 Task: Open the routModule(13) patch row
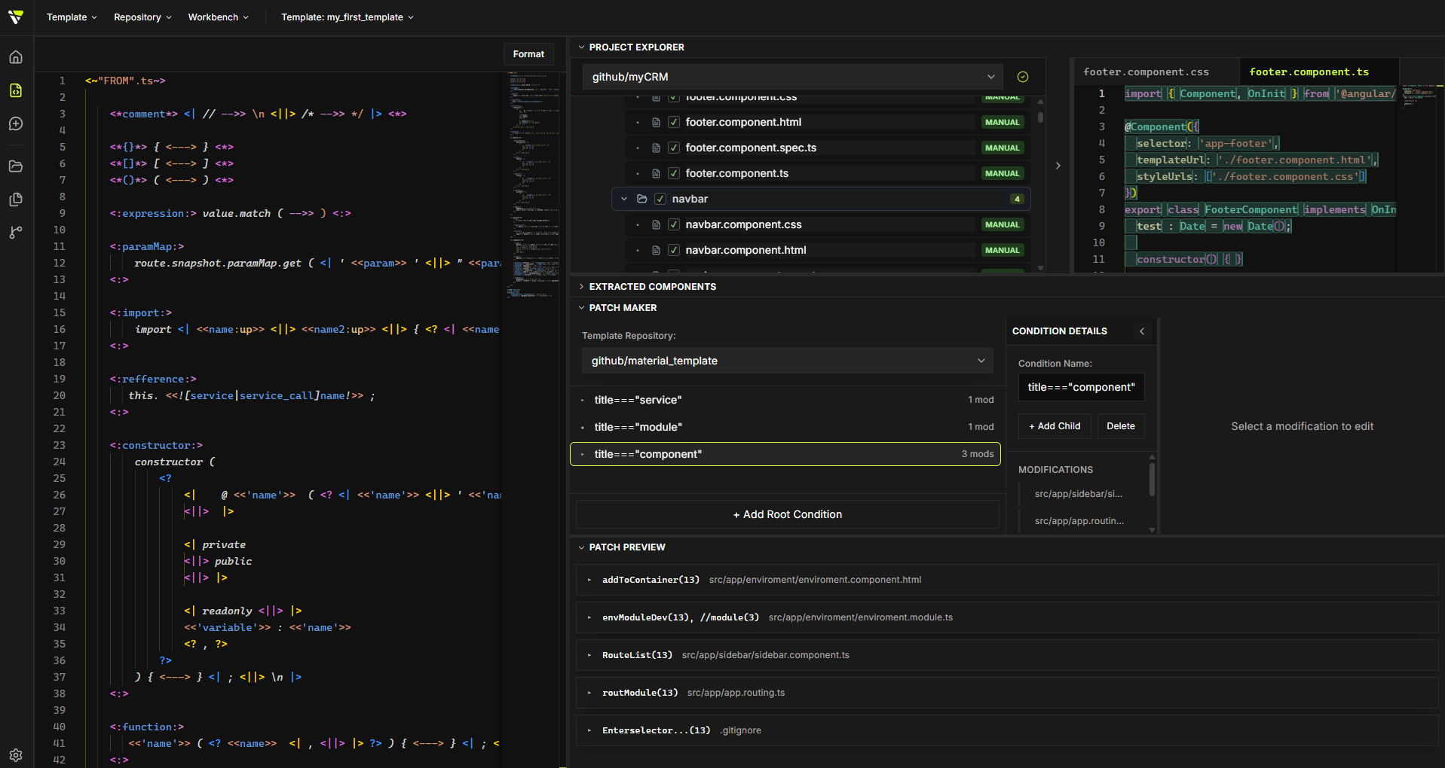(x=1007, y=693)
